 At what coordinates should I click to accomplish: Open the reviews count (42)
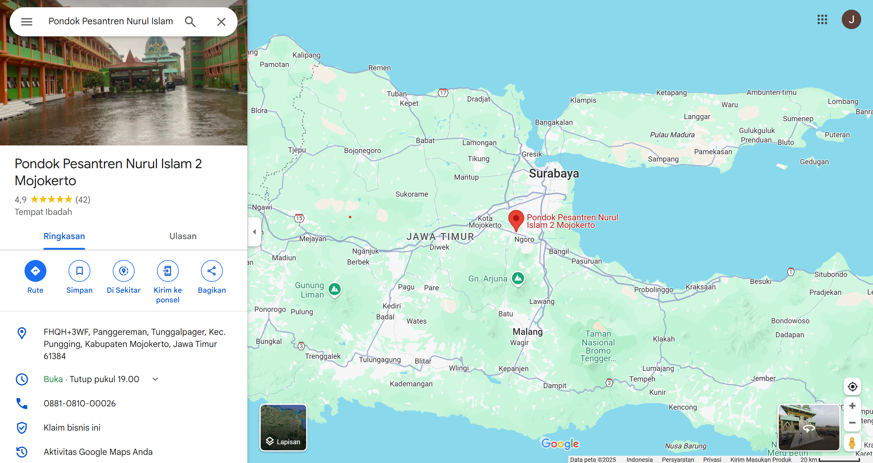tap(83, 199)
